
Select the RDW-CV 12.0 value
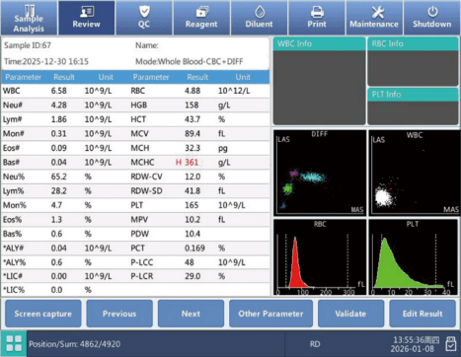192,177
